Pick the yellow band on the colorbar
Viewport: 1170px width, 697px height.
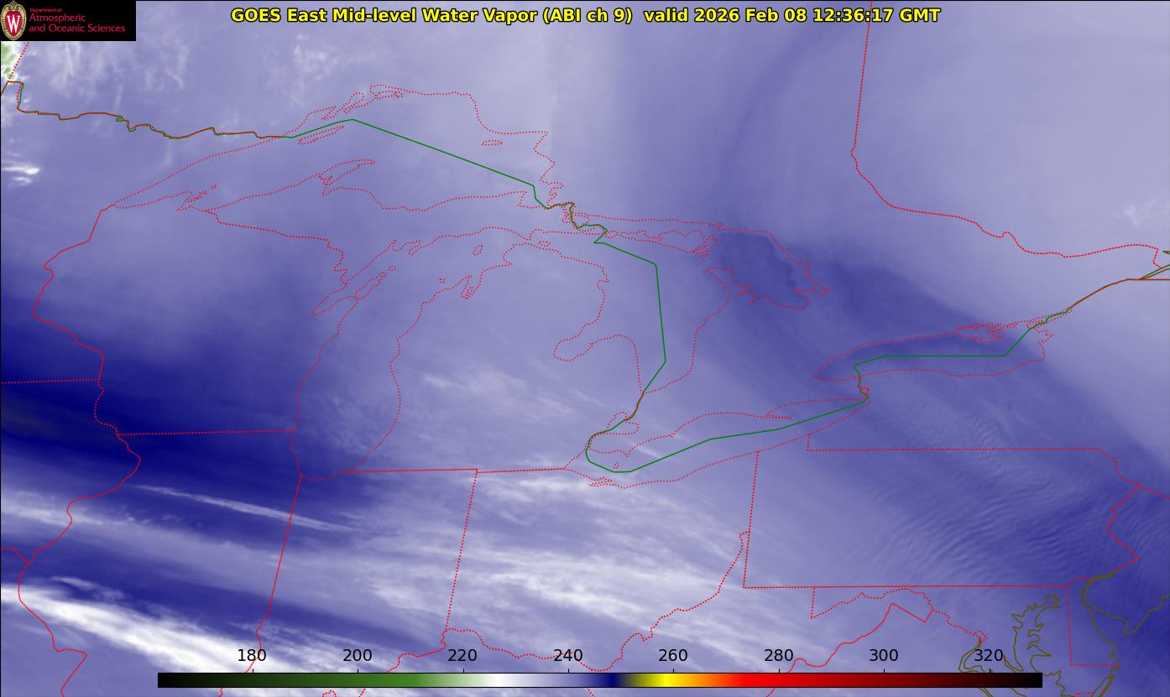663,680
